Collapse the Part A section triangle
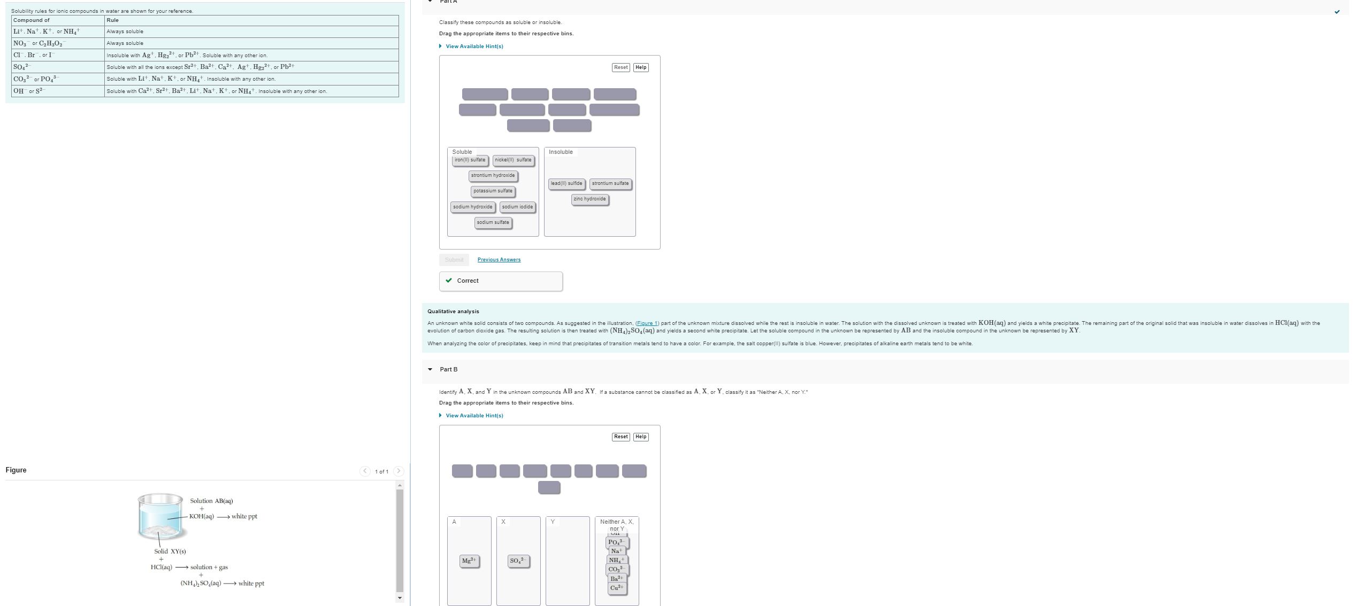 pyautogui.click(x=430, y=2)
